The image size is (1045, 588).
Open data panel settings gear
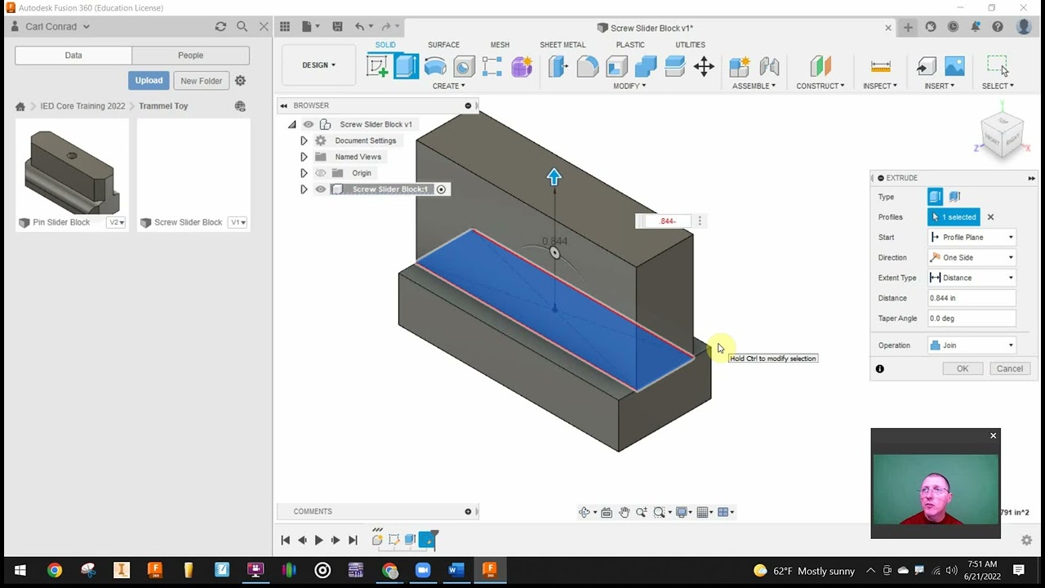tap(240, 81)
